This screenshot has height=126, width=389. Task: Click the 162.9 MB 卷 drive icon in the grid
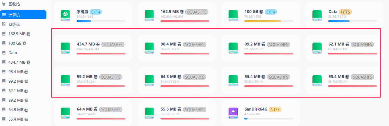[x=149, y=15]
